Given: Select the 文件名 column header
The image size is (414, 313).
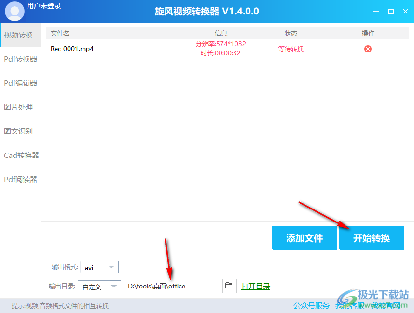Looking at the screenshot, I should click(x=59, y=33).
